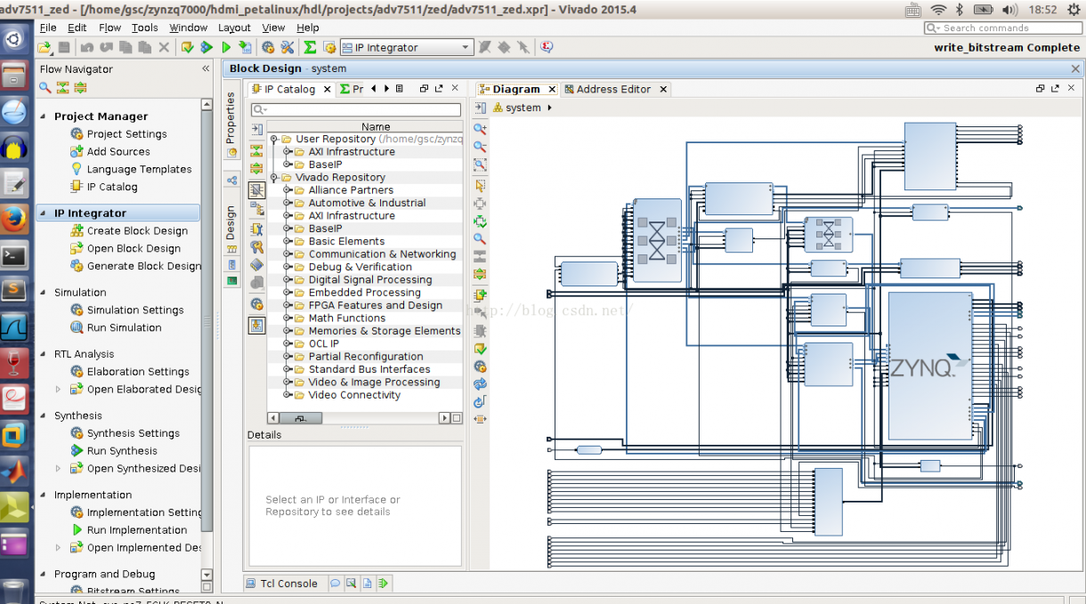
Task: Open the Layout menu
Action: (234, 28)
